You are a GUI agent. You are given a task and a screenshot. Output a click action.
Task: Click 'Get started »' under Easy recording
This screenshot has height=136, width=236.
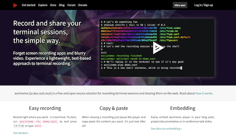(x=21, y=133)
